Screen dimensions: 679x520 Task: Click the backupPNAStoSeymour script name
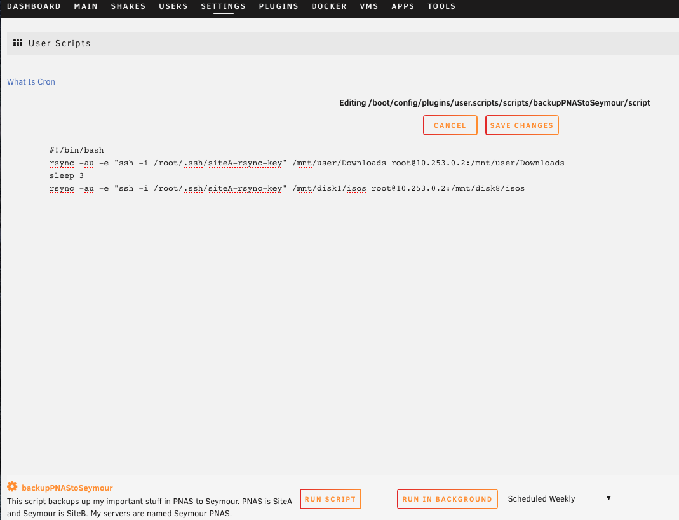[67, 488]
